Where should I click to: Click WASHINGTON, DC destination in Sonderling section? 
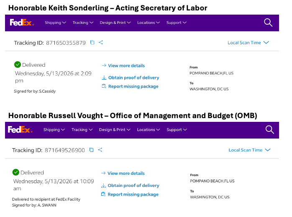point(209,89)
